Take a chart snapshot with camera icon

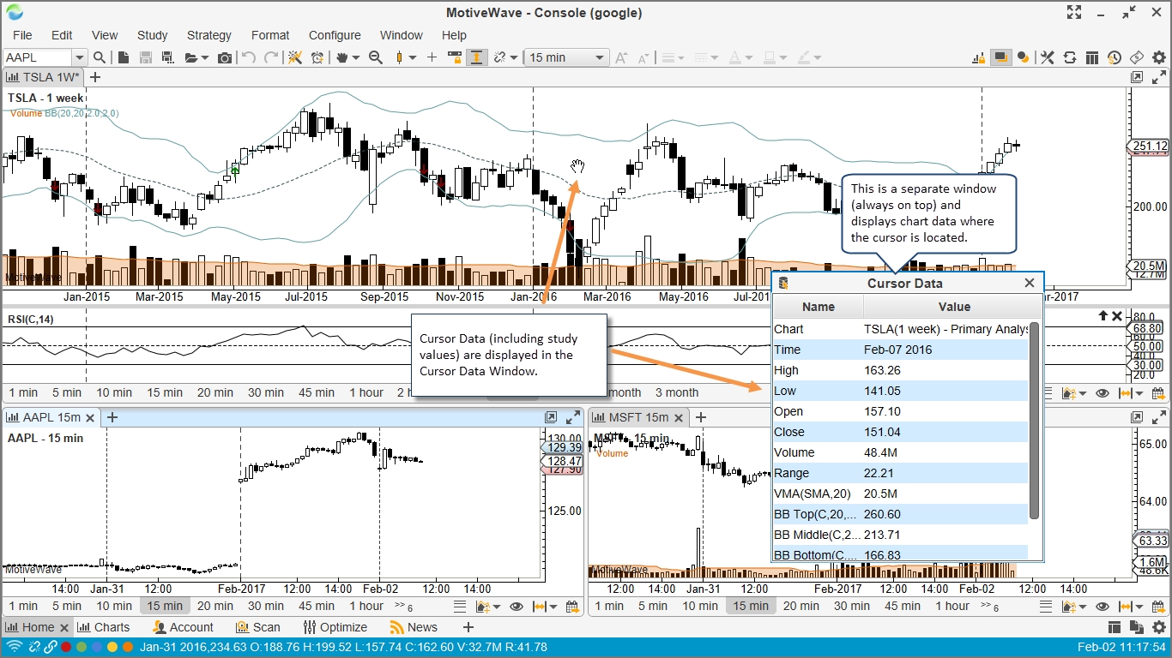pos(225,57)
